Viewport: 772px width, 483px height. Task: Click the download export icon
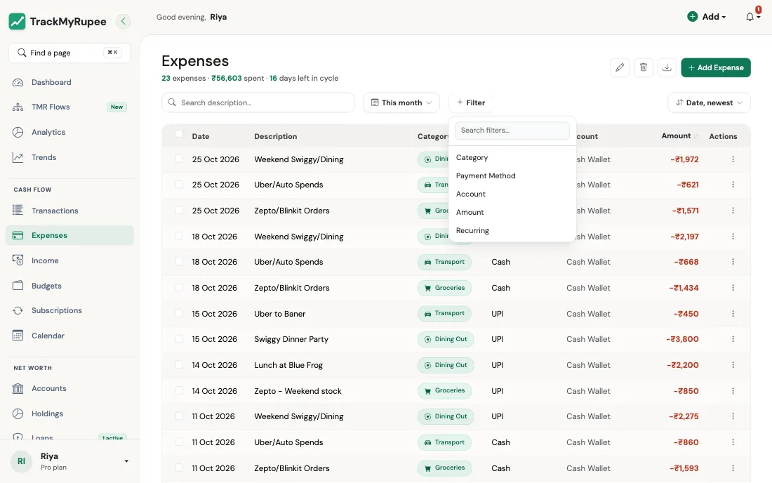pyautogui.click(x=667, y=67)
